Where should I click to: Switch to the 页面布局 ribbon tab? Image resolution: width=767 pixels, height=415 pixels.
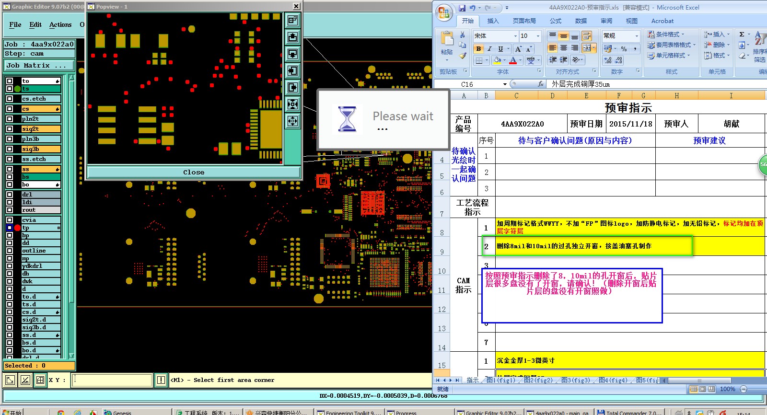[x=524, y=21]
